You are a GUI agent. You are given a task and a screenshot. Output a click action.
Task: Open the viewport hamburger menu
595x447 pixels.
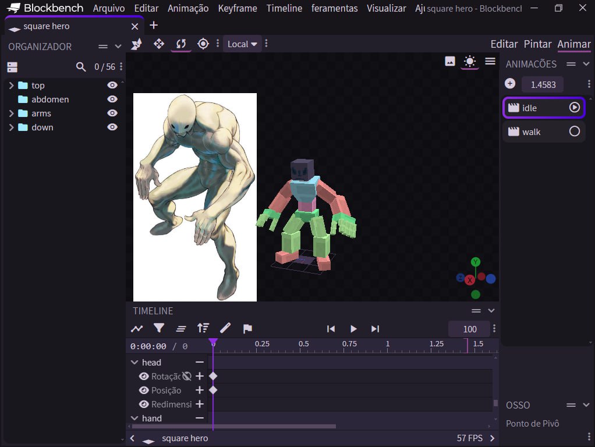coord(490,61)
